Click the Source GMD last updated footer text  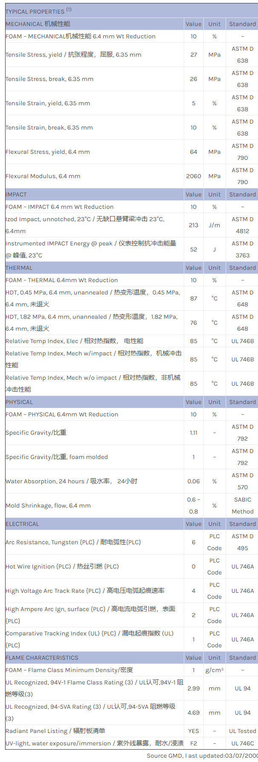click(202, 756)
